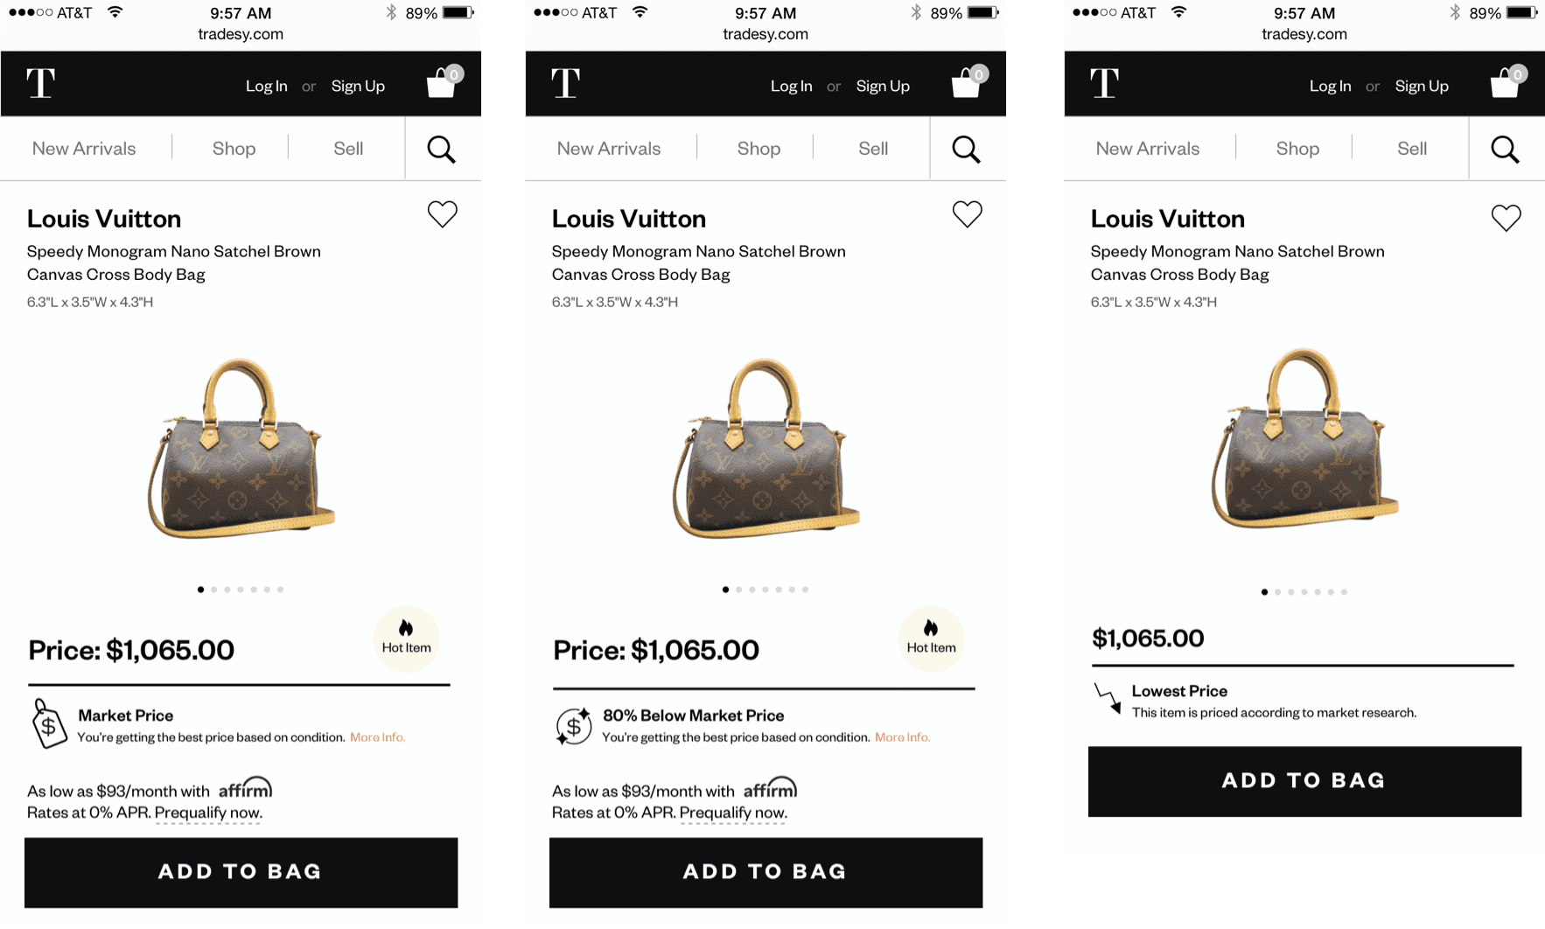
Task: Click the Market Price tag icon in the left screen
Action: 49,723
